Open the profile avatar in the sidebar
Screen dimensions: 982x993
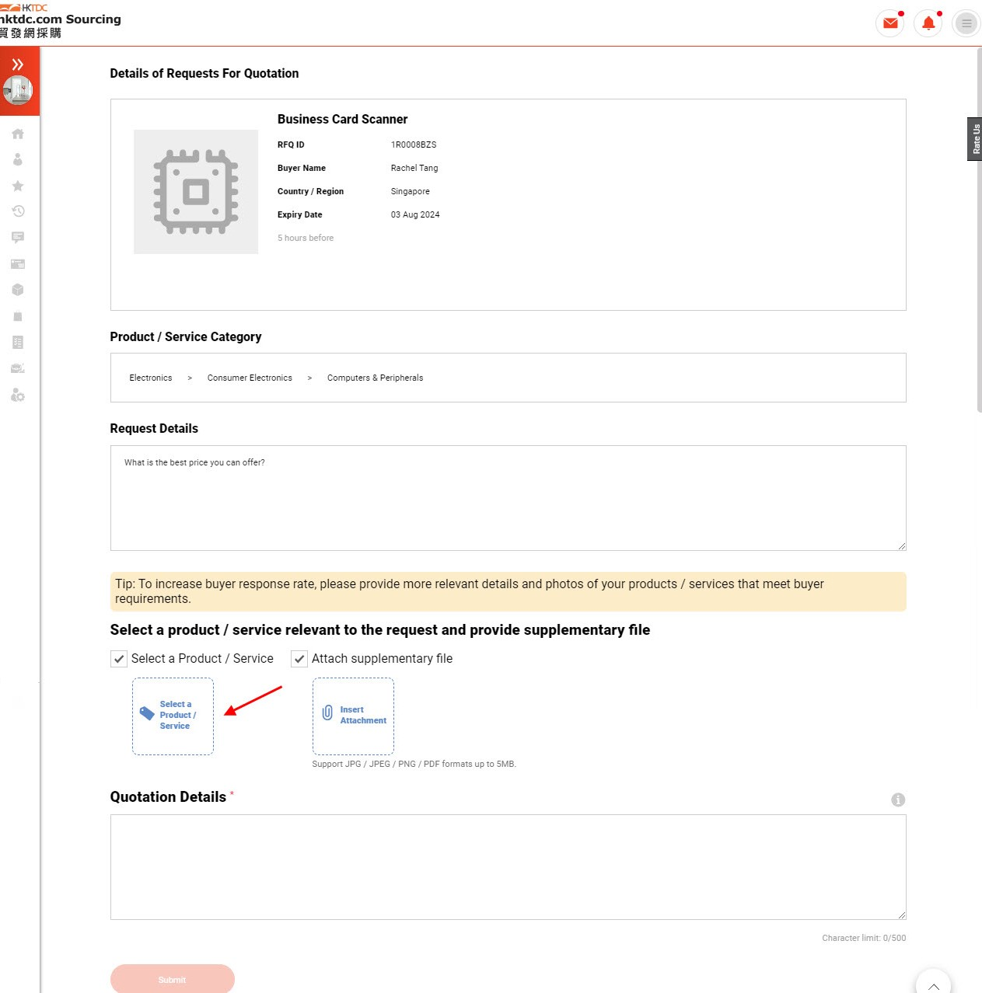(x=17, y=91)
